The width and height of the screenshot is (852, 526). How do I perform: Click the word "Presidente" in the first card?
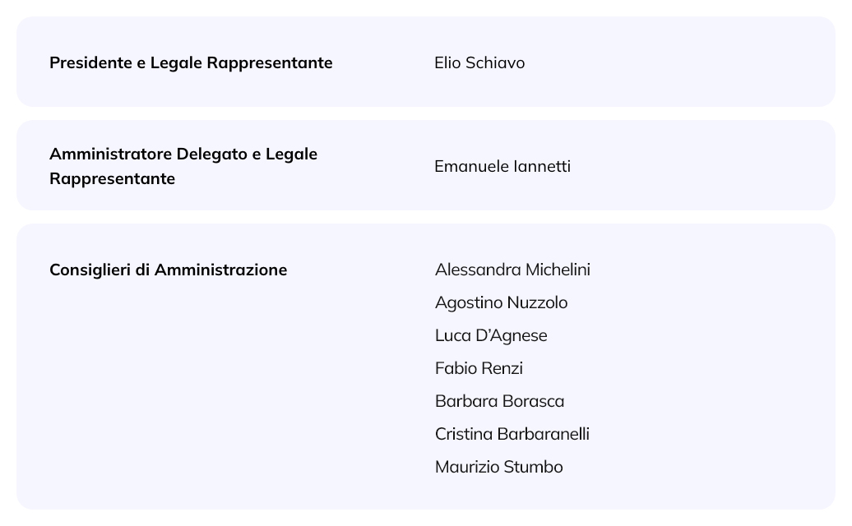[90, 63]
